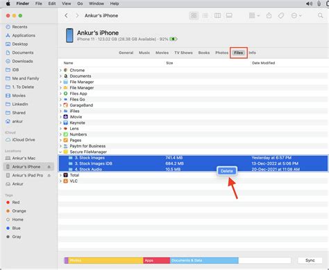Image resolution: width=329 pixels, height=270 pixels.
Task: Switch to icon view
Action: click(194, 16)
